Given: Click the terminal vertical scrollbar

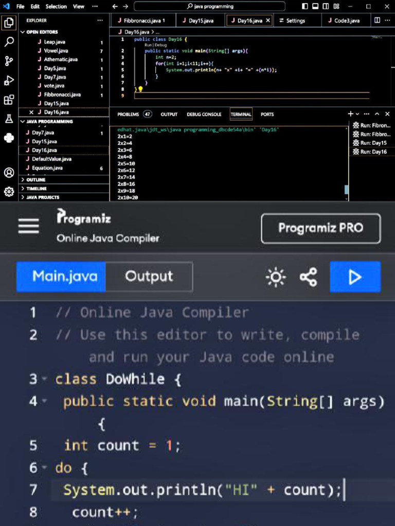Looking at the screenshot, I should 346,190.
